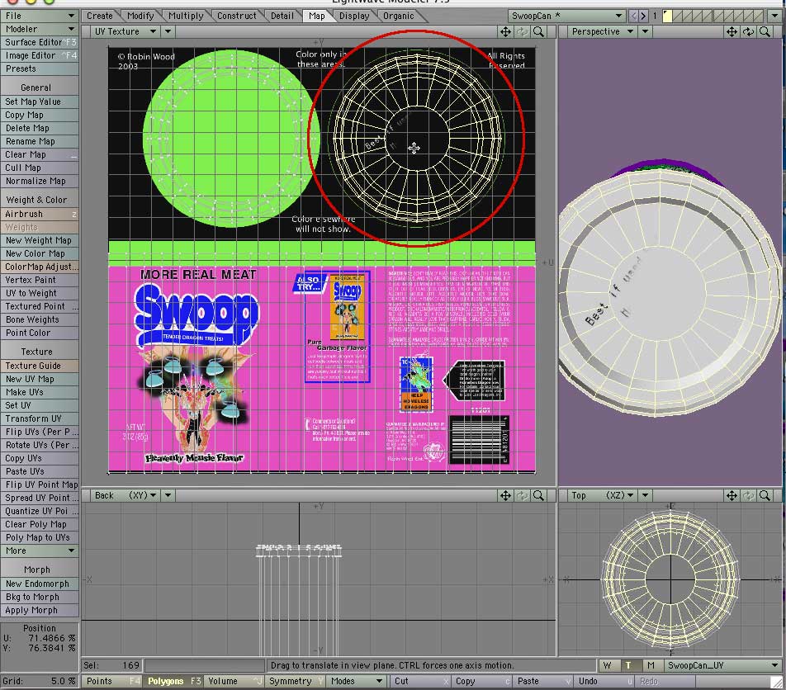Select layer 1 slot in layer bank
The image size is (786, 690).
click(x=668, y=16)
